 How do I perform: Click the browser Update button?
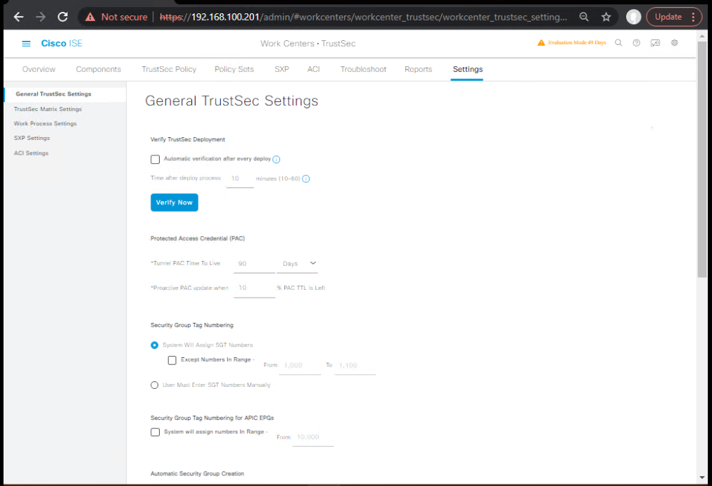(668, 18)
